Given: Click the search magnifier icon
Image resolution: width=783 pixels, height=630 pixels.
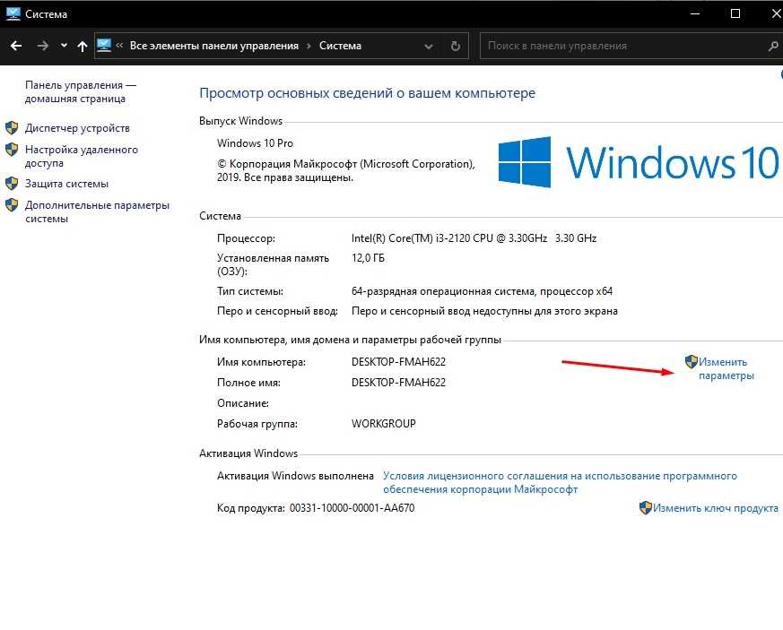Looking at the screenshot, I should (x=773, y=47).
